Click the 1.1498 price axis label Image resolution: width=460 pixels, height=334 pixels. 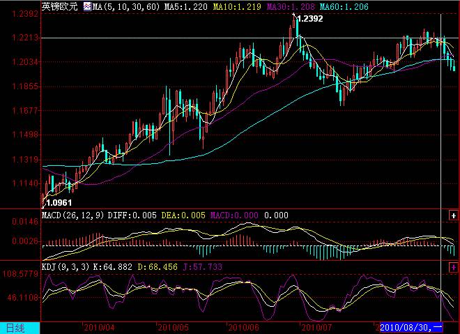25,135
